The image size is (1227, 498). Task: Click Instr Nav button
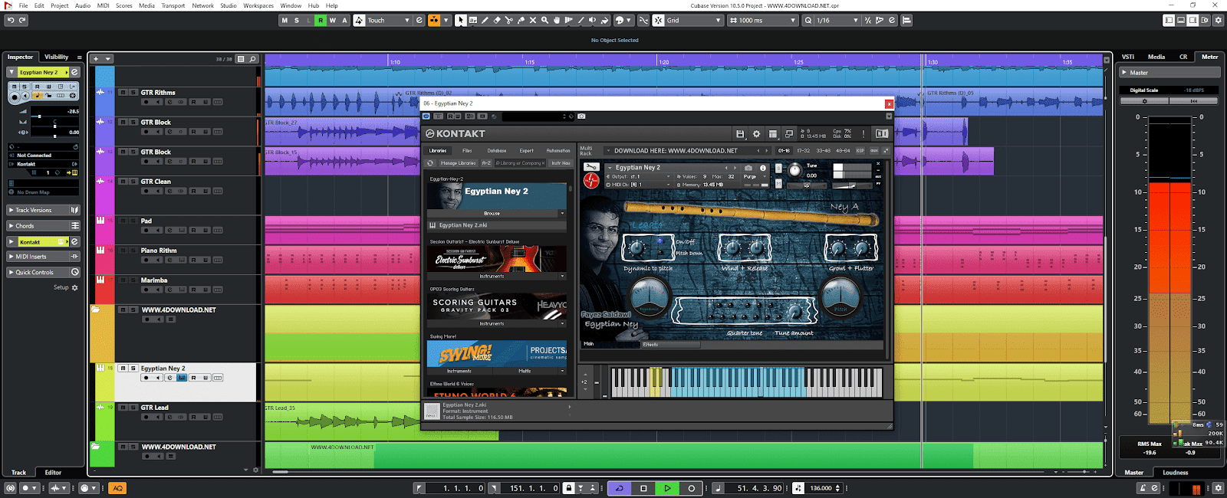point(561,163)
